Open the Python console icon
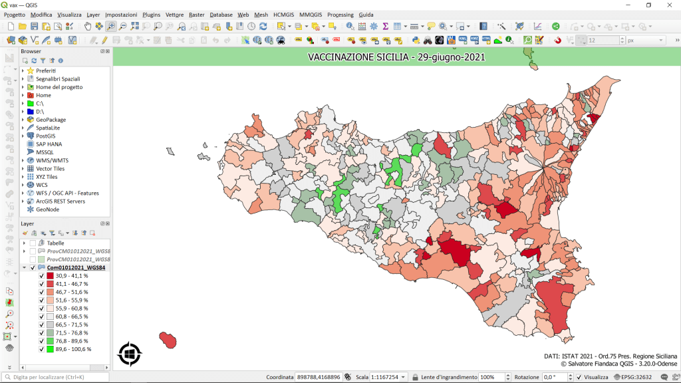681x383 pixels. pyautogui.click(x=414, y=40)
